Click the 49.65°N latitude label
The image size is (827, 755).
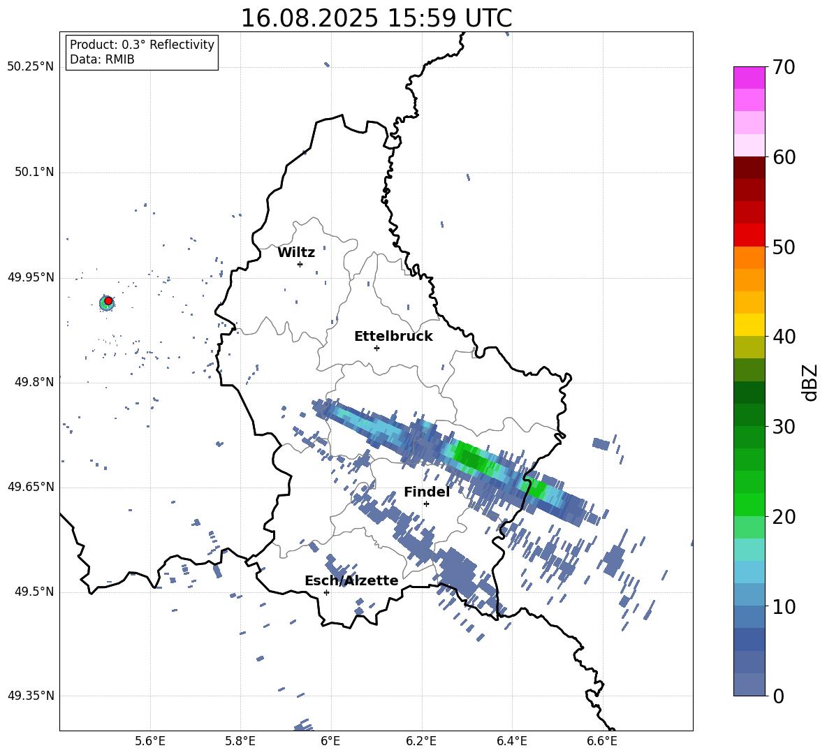point(31,487)
